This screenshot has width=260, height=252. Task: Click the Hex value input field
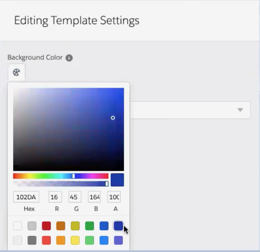26,197
